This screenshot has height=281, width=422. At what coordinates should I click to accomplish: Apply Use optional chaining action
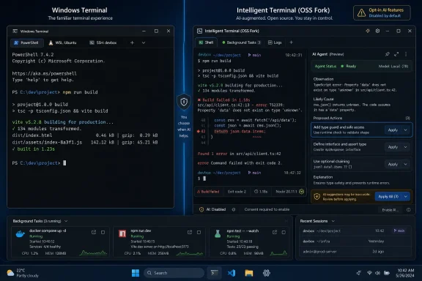coord(393,164)
